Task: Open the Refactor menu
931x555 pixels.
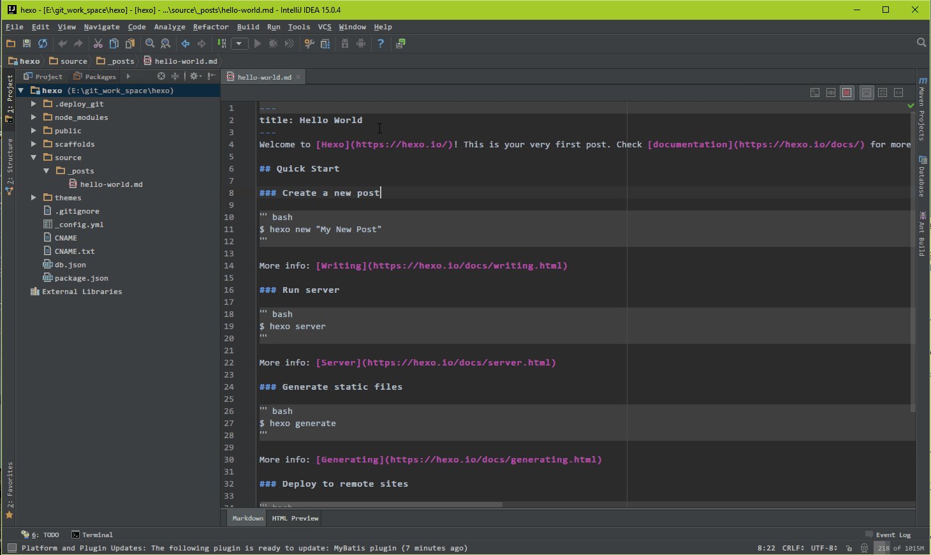Action: (x=210, y=27)
